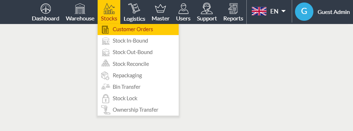Click the Ownership Transfer hand icon
This screenshot has height=131, width=353.
click(106, 110)
